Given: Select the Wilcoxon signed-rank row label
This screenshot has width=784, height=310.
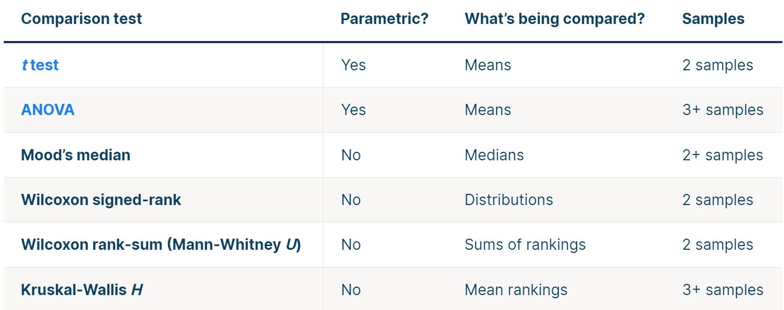Looking at the screenshot, I should point(101,200).
